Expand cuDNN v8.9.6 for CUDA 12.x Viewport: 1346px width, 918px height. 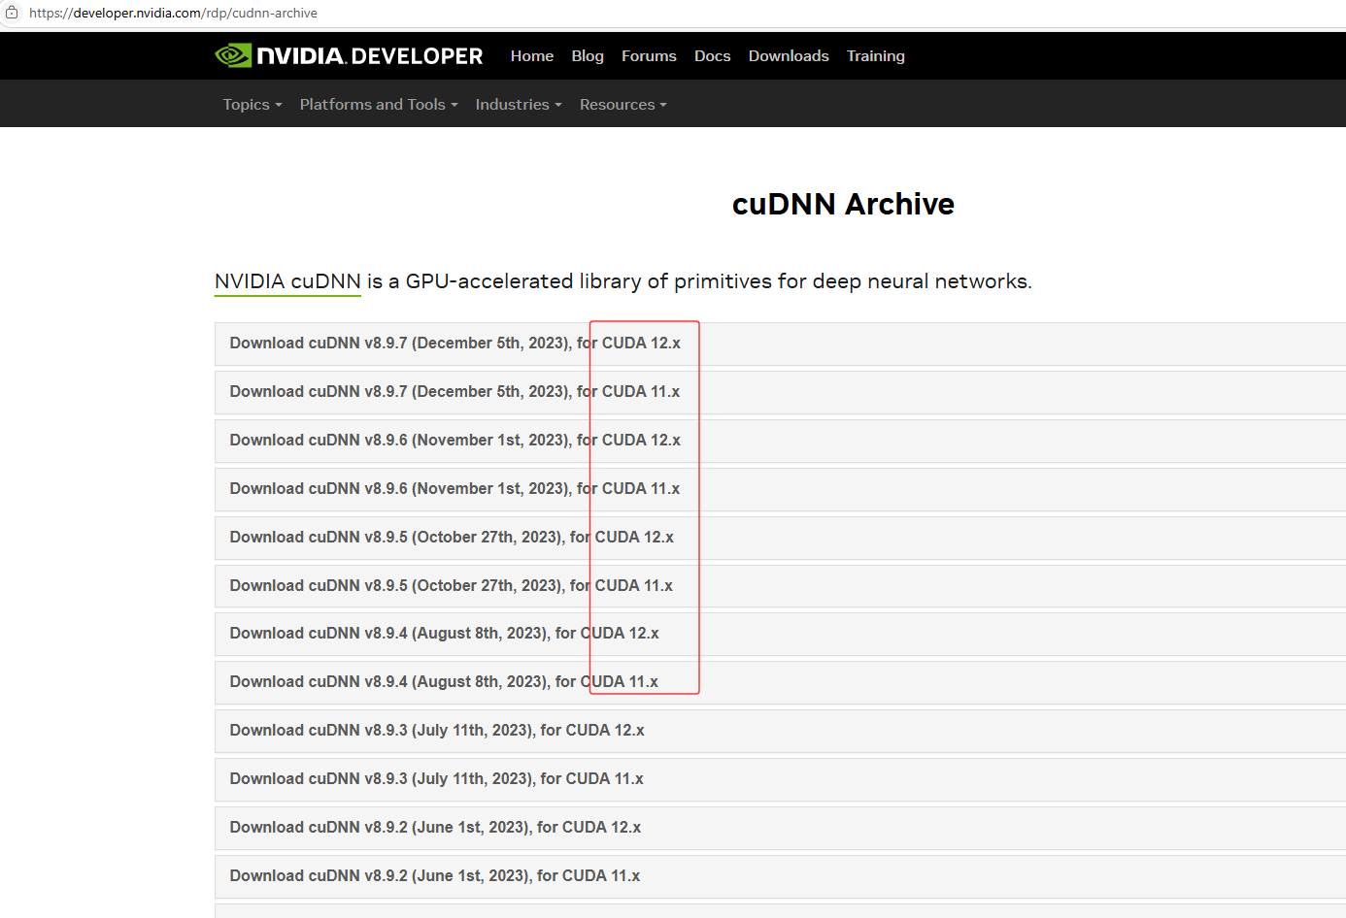(780, 441)
